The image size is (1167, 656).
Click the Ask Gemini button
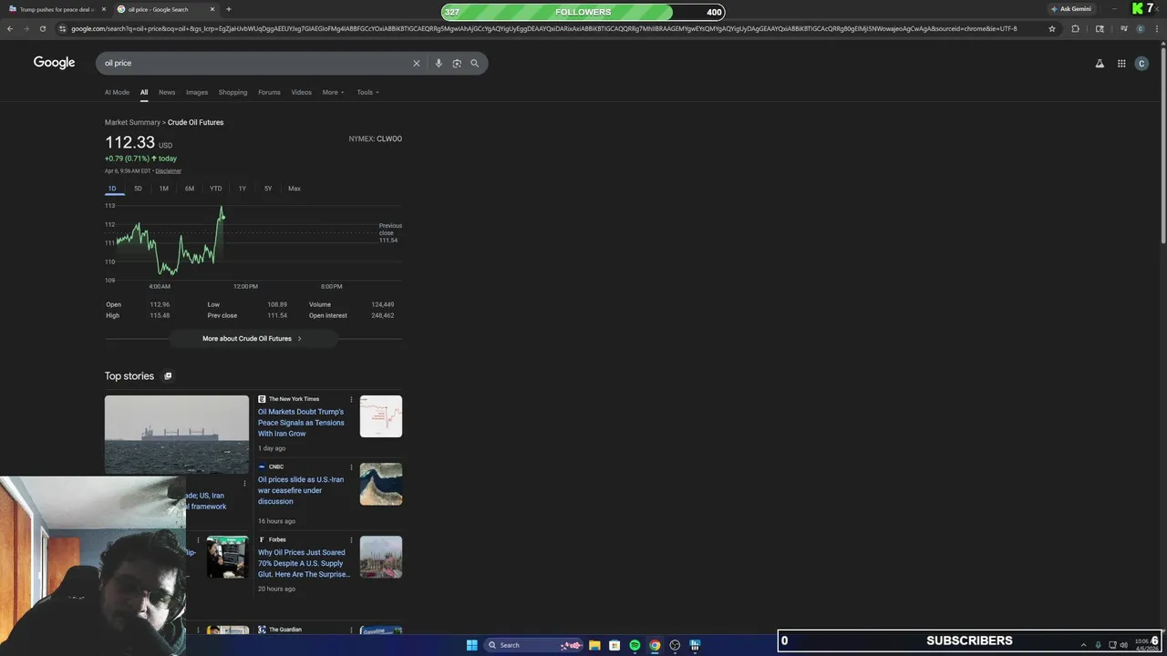tap(1071, 9)
